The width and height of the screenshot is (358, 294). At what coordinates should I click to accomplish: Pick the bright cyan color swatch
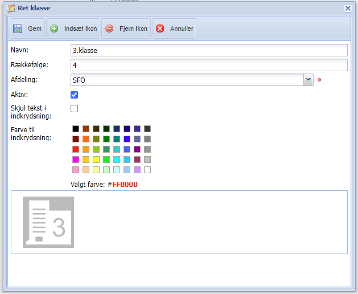tap(117, 160)
